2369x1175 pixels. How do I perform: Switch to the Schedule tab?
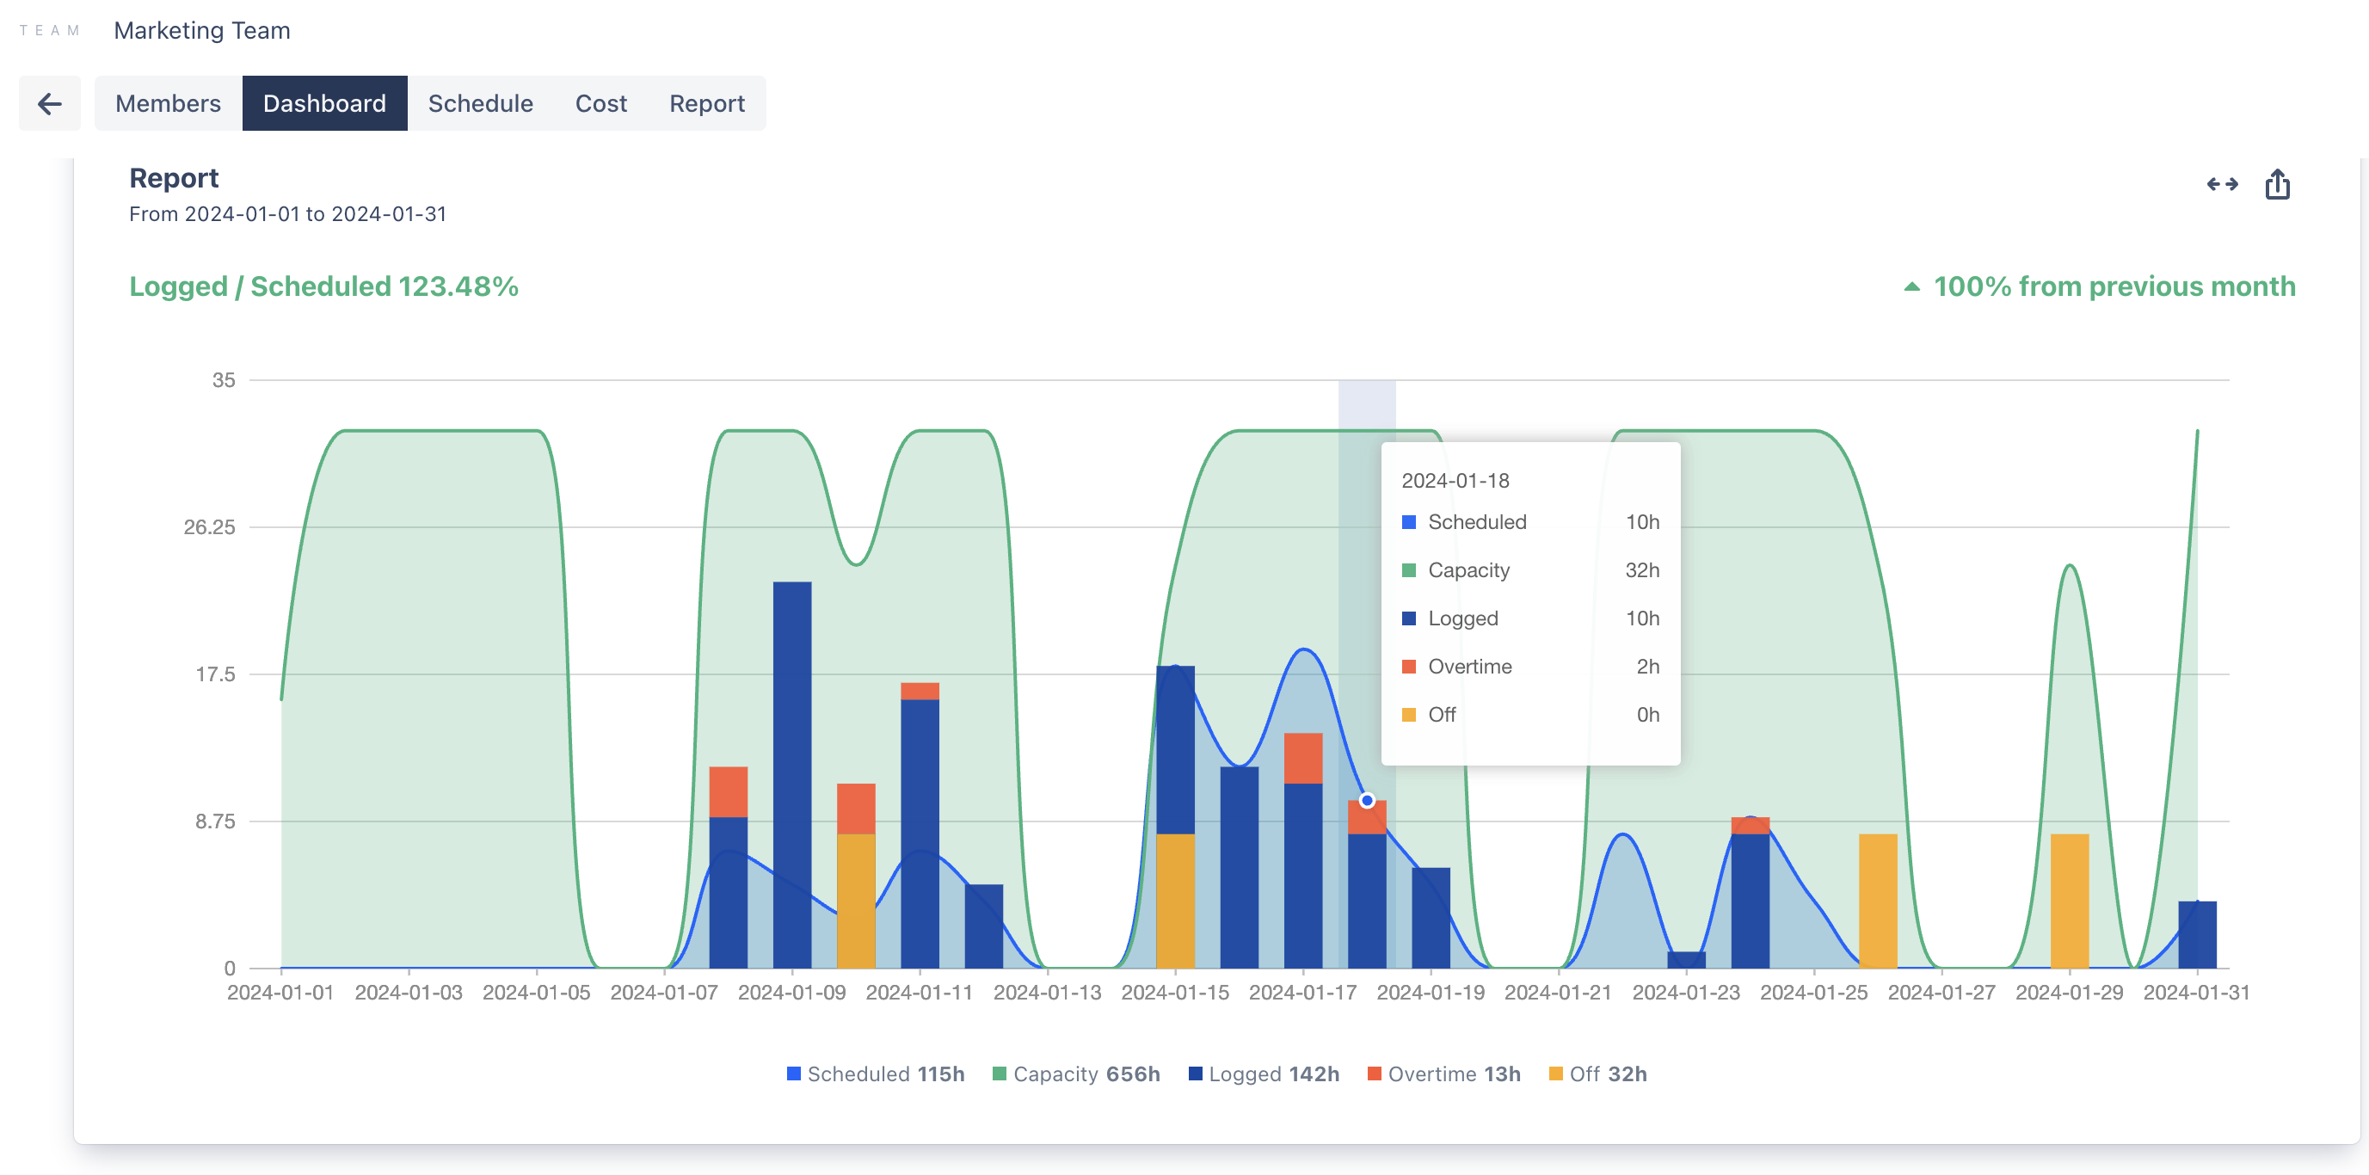point(480,103)
